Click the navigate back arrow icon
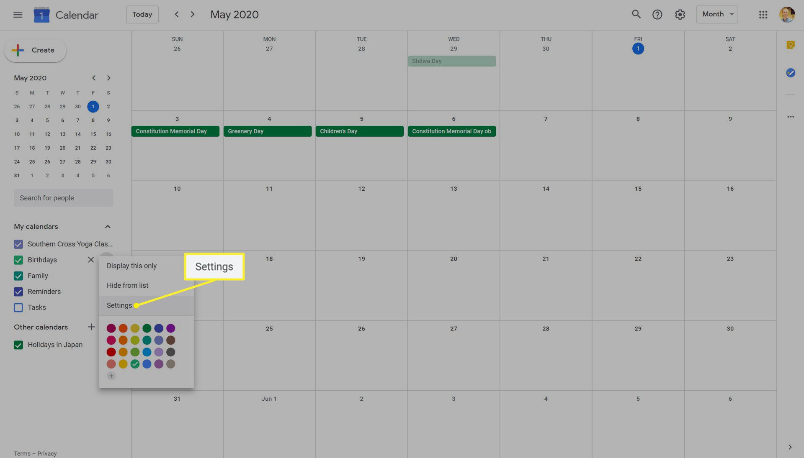This screenshot has width=804, height=458. pos(176,14)
